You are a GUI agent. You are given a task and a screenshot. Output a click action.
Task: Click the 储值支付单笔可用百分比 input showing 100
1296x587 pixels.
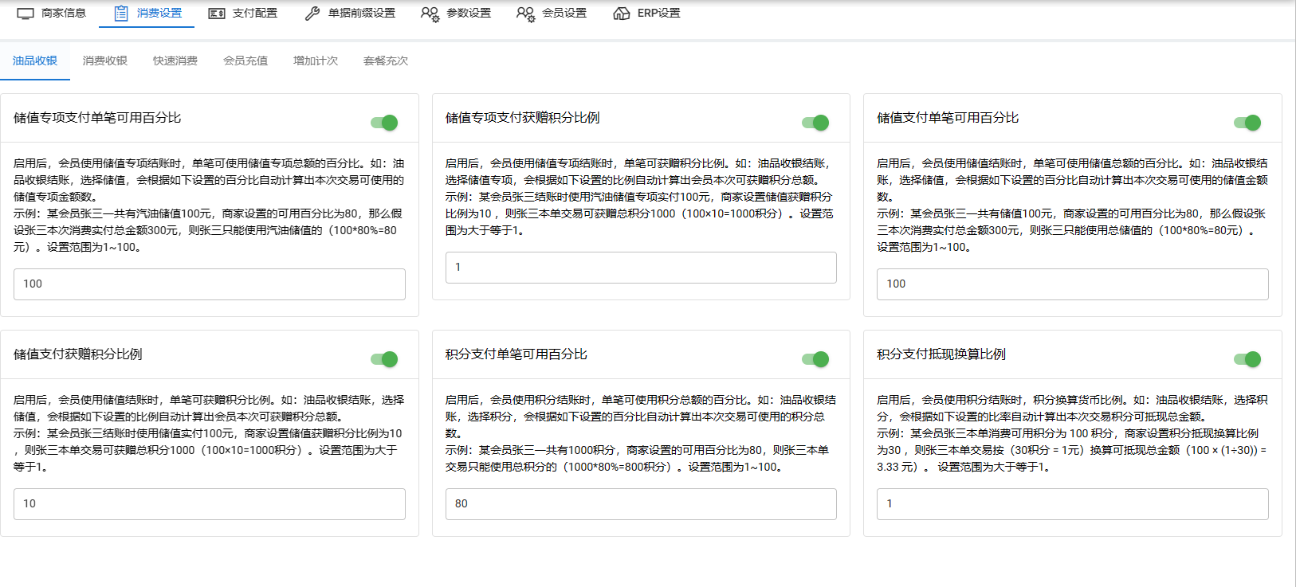[1073, 284]
